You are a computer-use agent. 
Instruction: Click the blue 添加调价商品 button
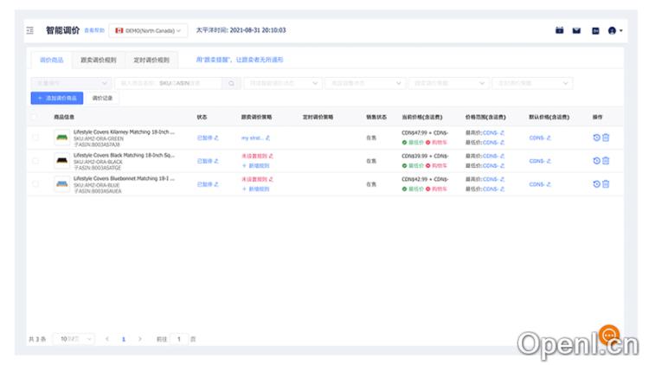[57, 98]
